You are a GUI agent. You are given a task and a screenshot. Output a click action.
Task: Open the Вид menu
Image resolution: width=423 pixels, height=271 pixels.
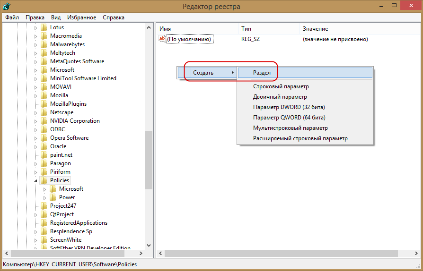pos(55,17)
